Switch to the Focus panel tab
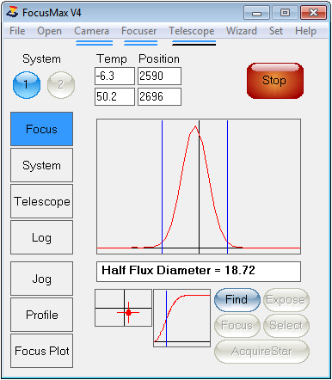 (x=42, y=129)
